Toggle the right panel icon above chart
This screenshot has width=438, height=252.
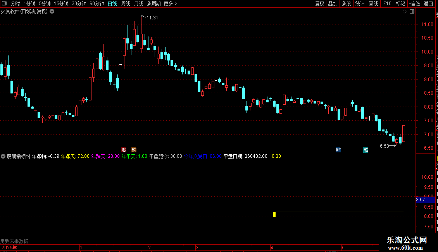point(412,12)
